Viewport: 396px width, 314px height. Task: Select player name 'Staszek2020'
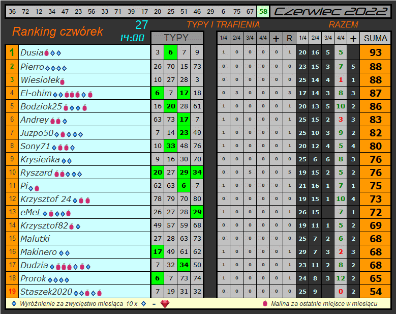pos(46,292)
